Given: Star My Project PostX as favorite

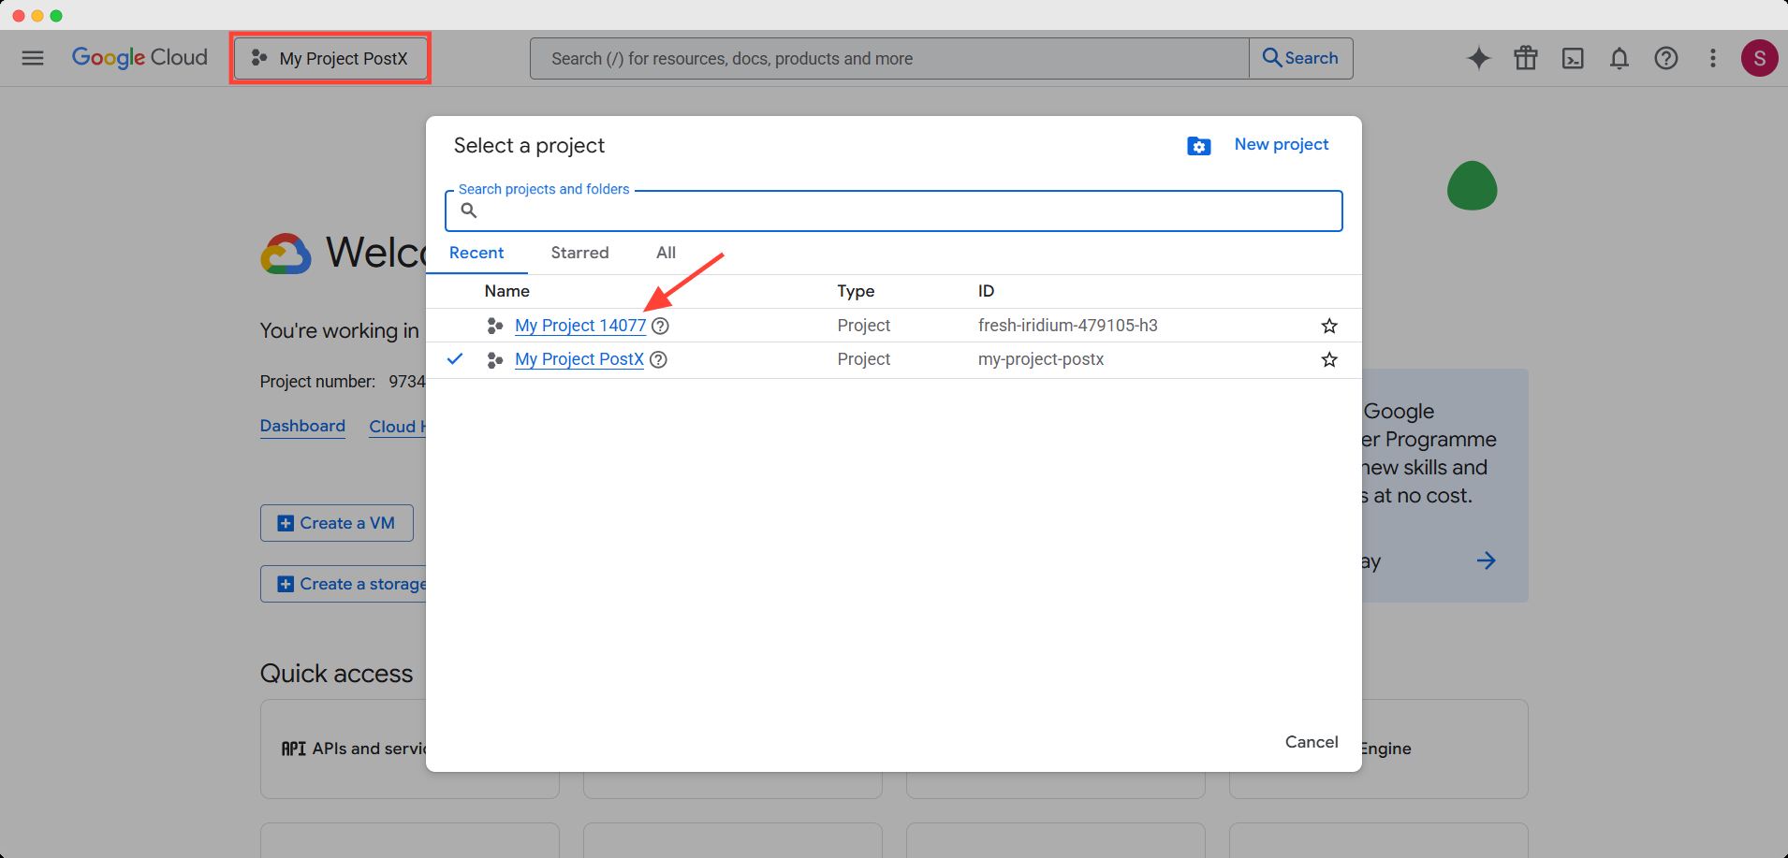Looking at the screenshot, I should pyautogui.click(x=1329, y=359).
